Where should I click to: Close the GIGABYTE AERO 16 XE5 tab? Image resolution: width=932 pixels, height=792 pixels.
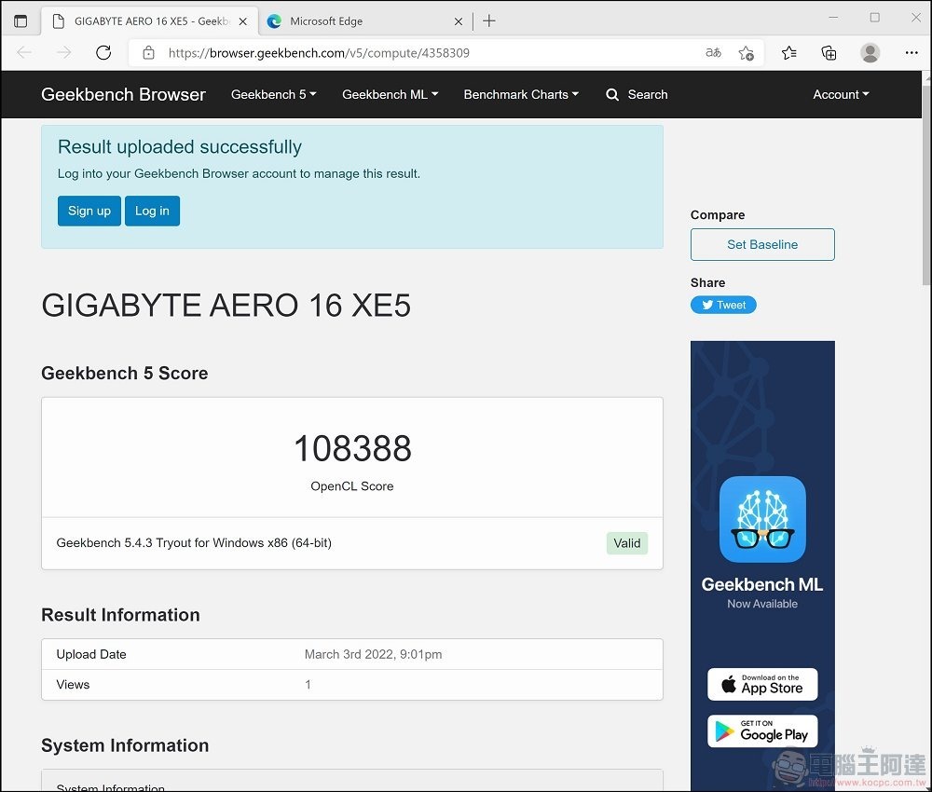[243, 21]
